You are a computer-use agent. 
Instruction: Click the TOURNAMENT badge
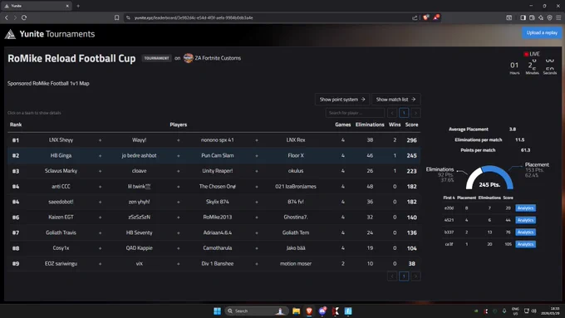pos(156,58)
